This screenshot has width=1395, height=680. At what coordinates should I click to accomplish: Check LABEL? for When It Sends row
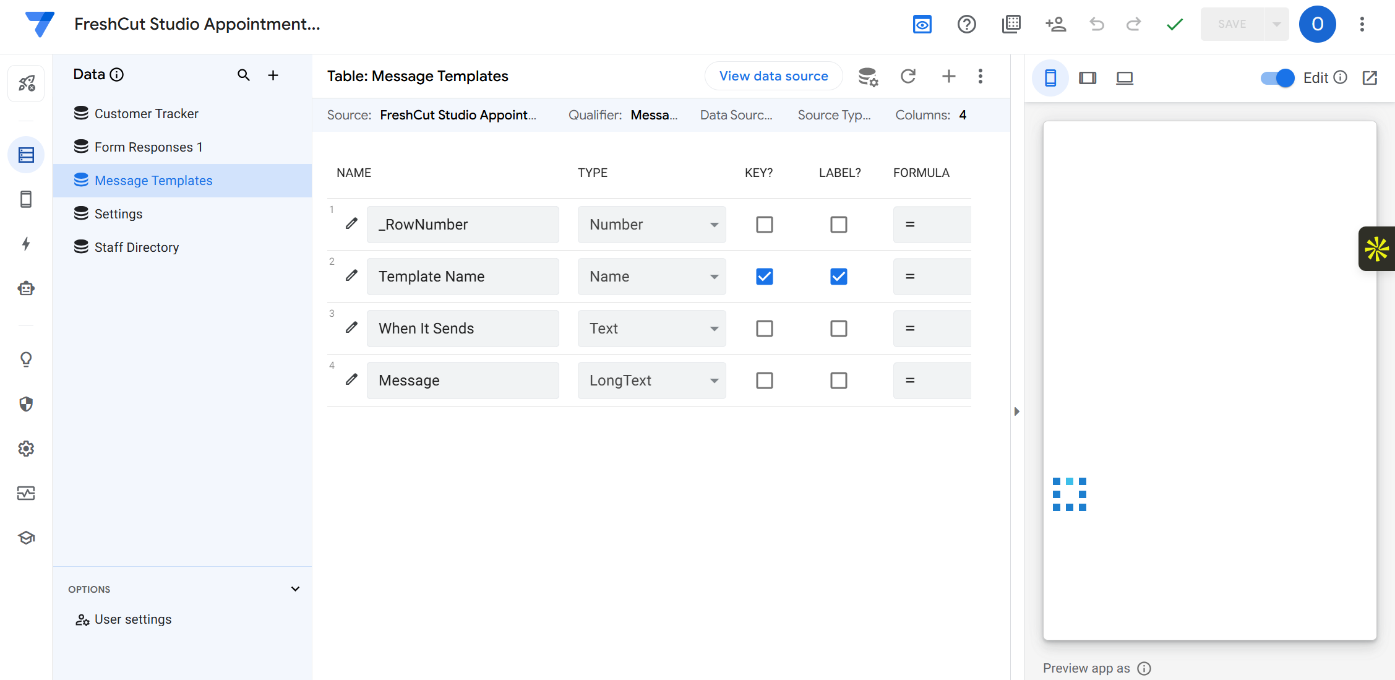(x=839, y=329)
